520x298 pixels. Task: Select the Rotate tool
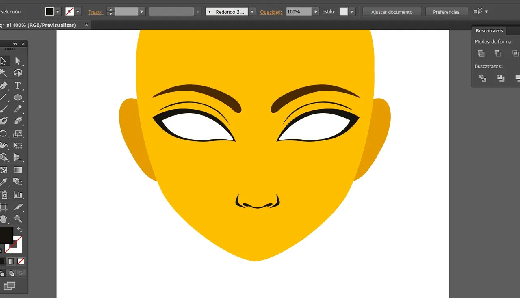[x=3, y=134]
